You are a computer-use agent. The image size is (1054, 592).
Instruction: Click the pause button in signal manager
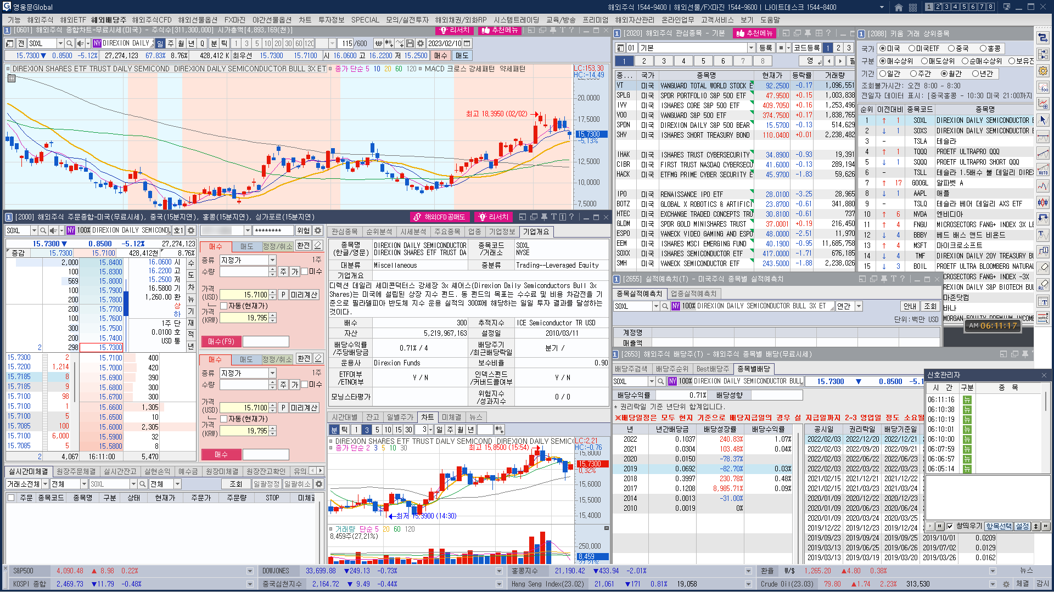click(x=940, y=526)
